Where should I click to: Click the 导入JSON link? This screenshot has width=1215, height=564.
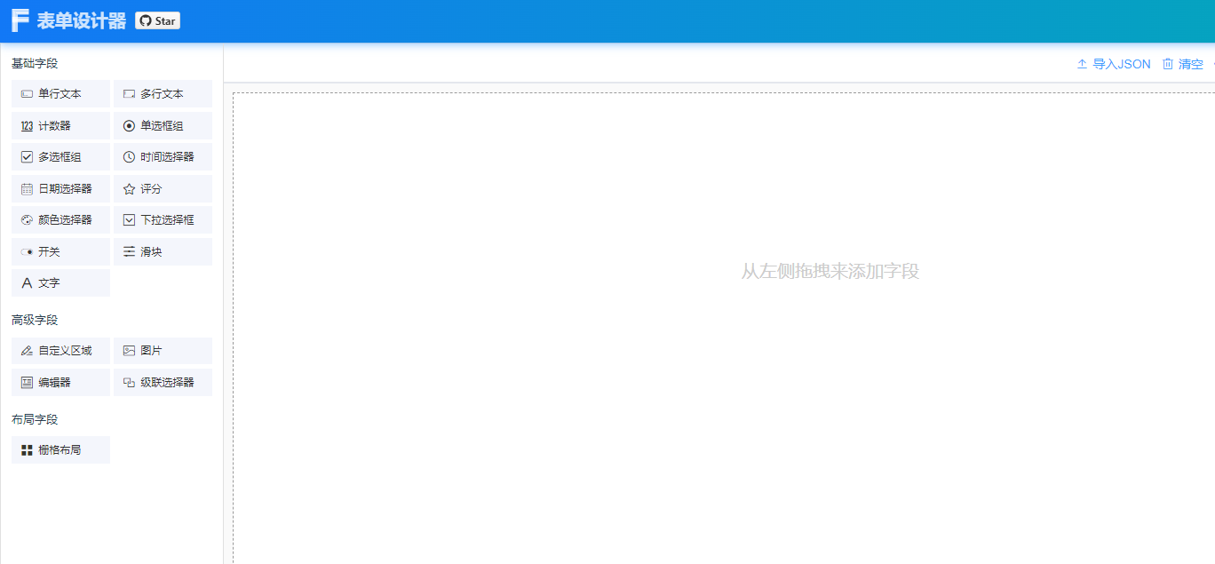tap(1114, 64)
